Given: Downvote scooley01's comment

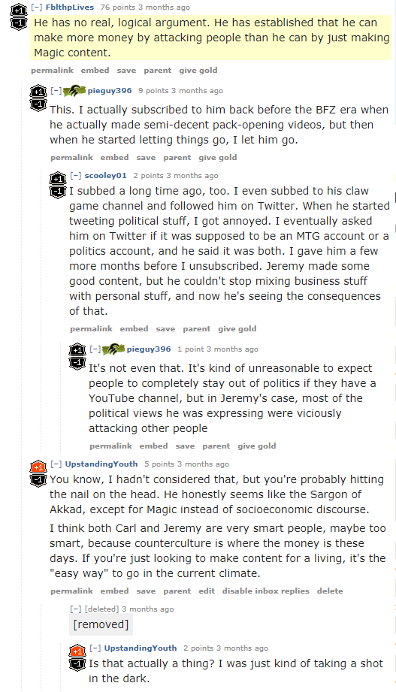Looking at the screenshot, I should click(57, 192).
